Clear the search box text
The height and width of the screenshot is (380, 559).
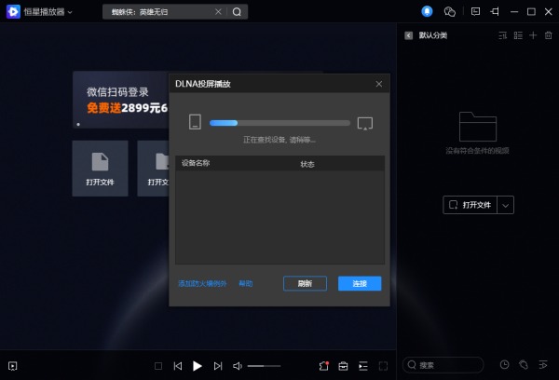click(218, 12)
